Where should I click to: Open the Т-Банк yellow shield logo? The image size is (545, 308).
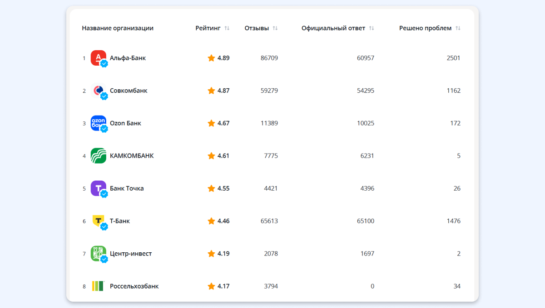click(x=98, y=221)
